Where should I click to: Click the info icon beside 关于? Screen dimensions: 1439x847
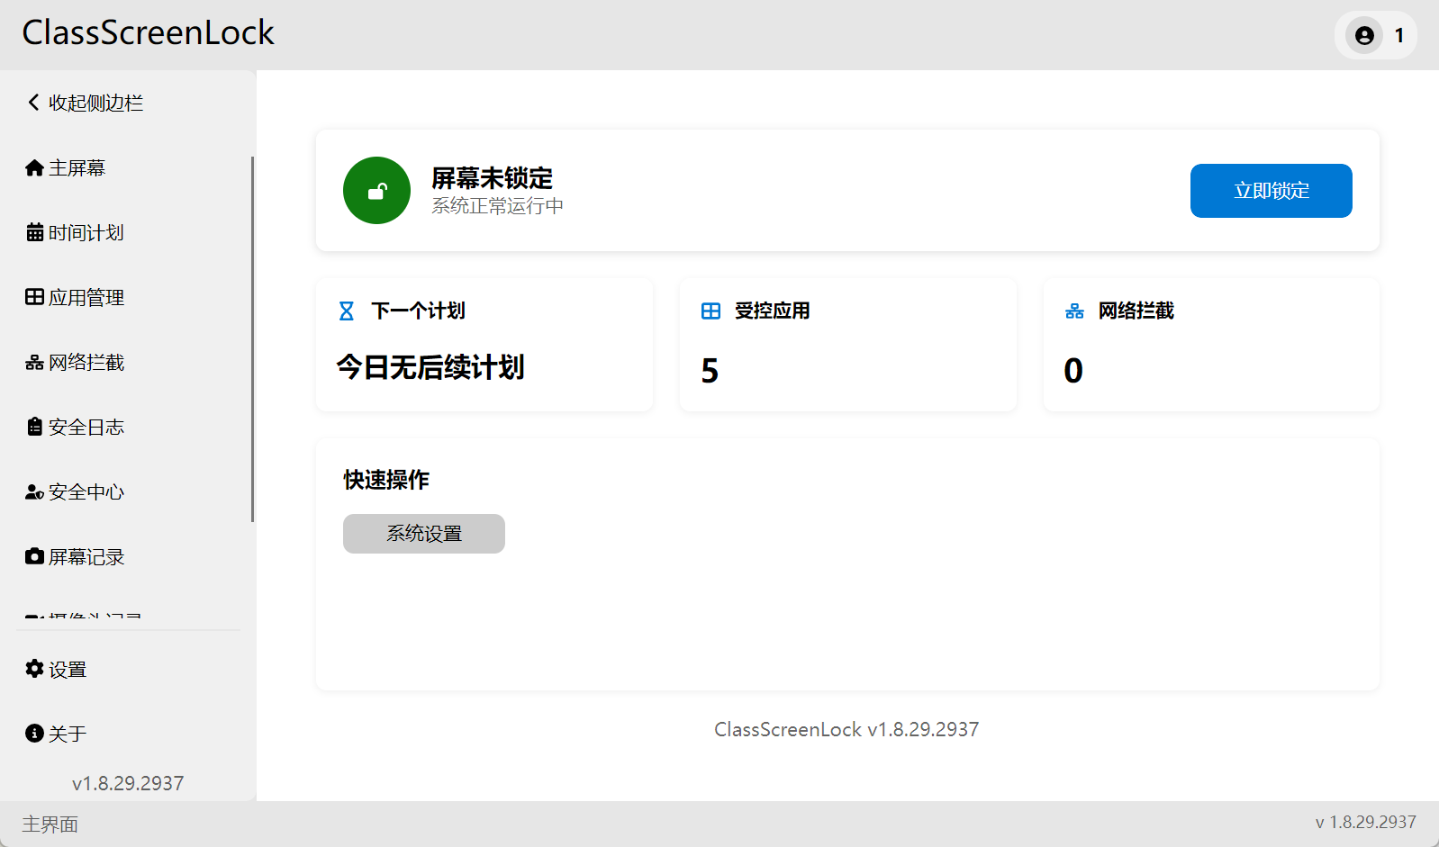tap(34, 734)
